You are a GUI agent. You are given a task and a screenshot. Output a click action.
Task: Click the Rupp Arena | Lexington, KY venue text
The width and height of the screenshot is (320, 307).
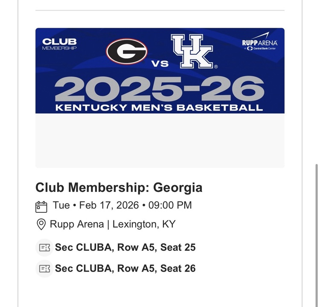point(113,224)
